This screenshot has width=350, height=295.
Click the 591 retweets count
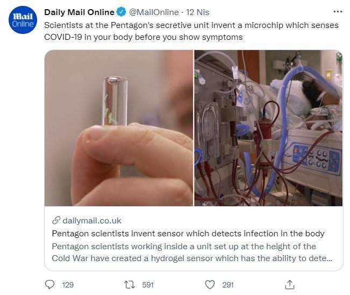click(147, 285)
